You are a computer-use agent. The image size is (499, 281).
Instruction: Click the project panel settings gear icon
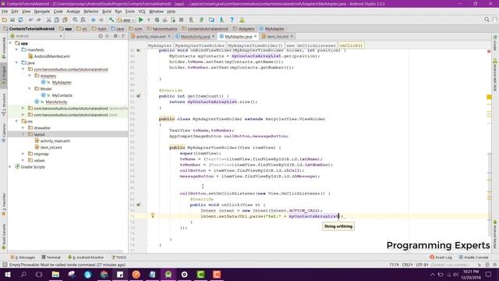pos(115,36)
